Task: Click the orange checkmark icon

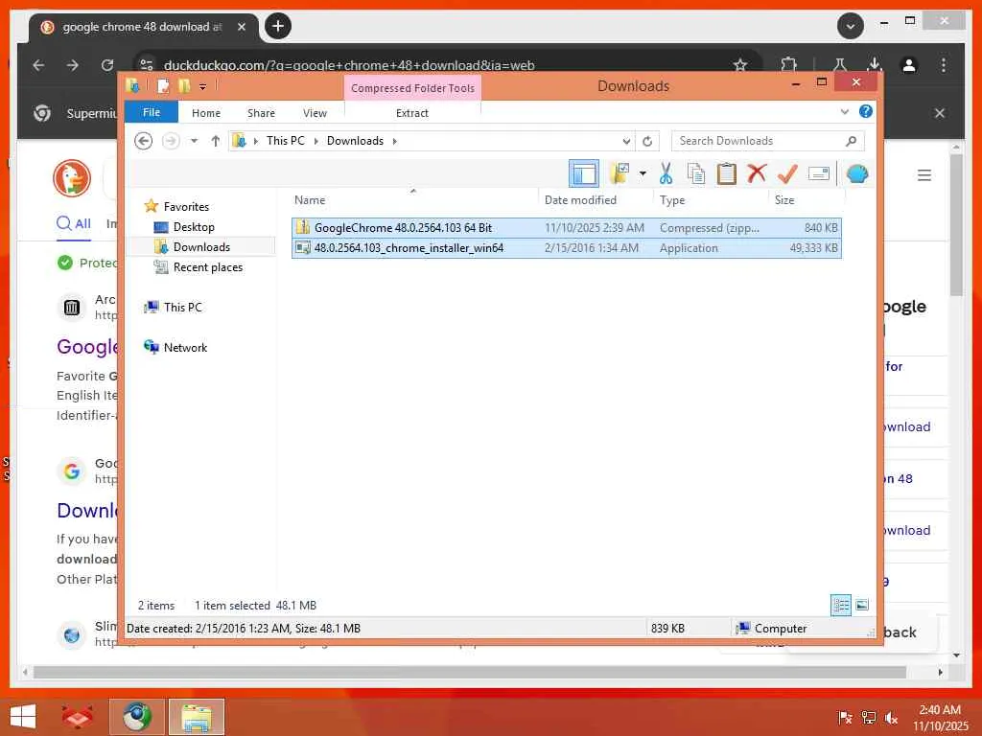Action: 787,173
